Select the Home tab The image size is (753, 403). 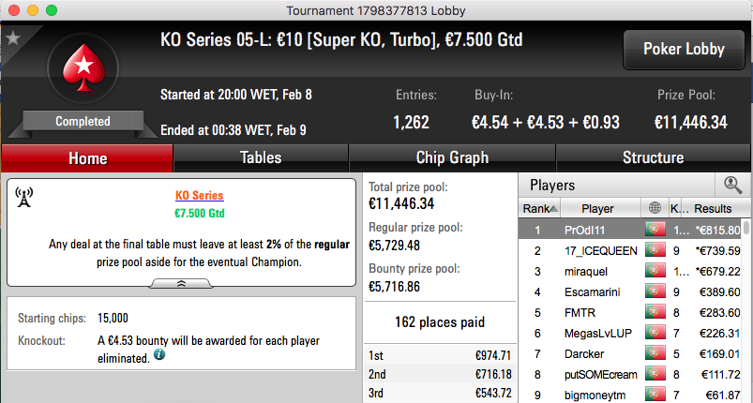click(87, 158)
